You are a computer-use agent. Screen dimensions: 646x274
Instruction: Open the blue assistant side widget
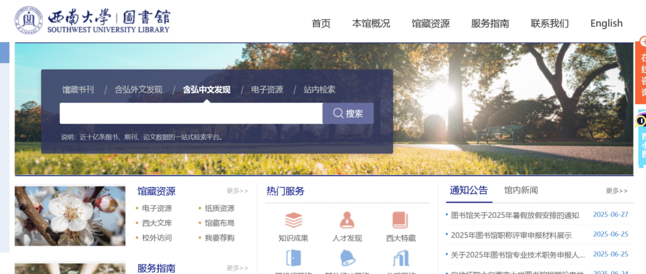642,139
